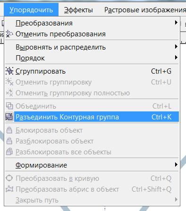Screen dimensions: 186x211
Task: Close the Упорядочить menu via its title
Action: click(x=31, y=10)
